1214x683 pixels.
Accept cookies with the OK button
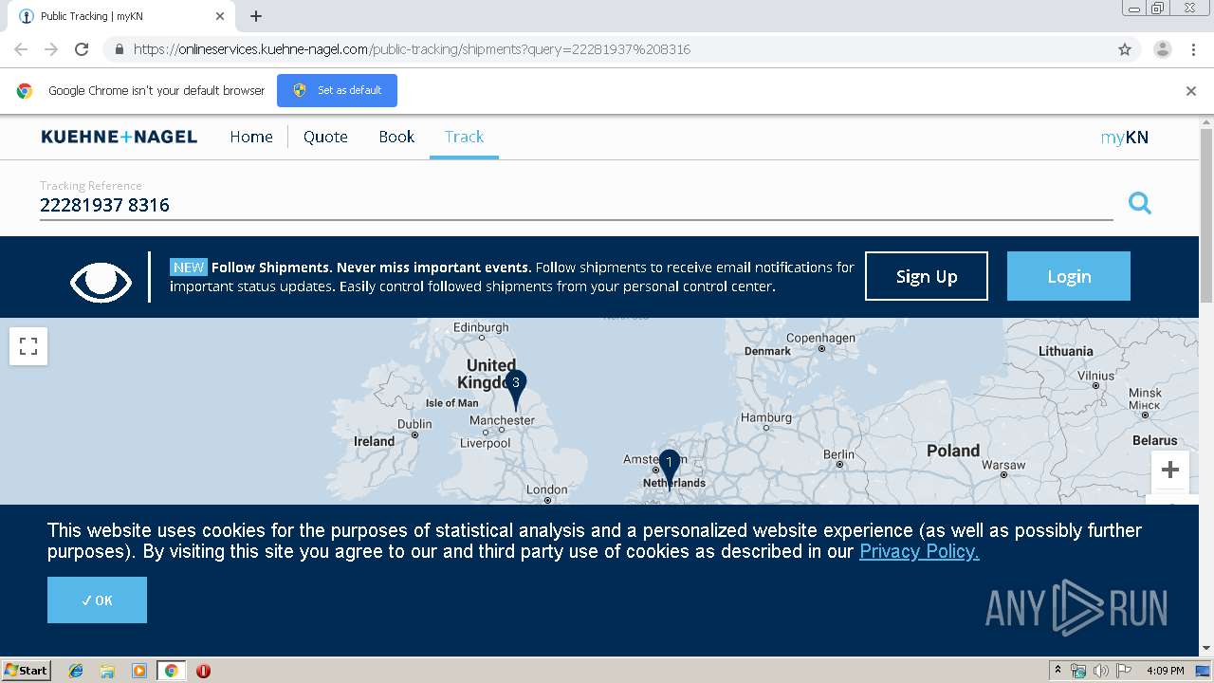click(97, 600)
